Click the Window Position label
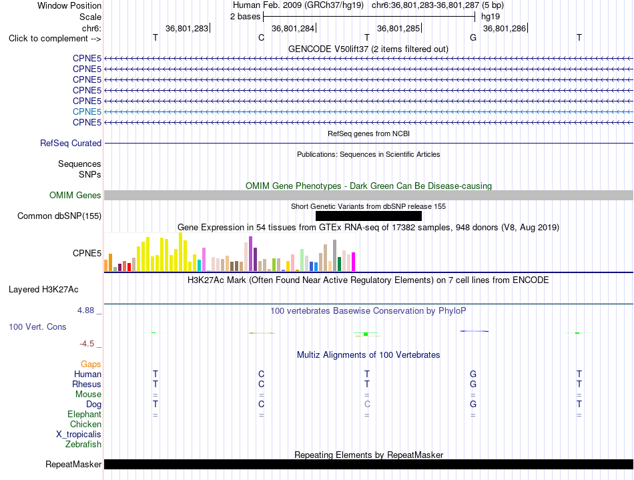 69,5
